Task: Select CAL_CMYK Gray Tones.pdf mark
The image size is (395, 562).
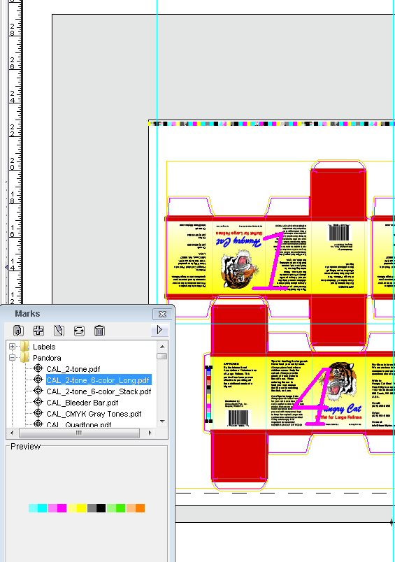Action: point(94,414)
